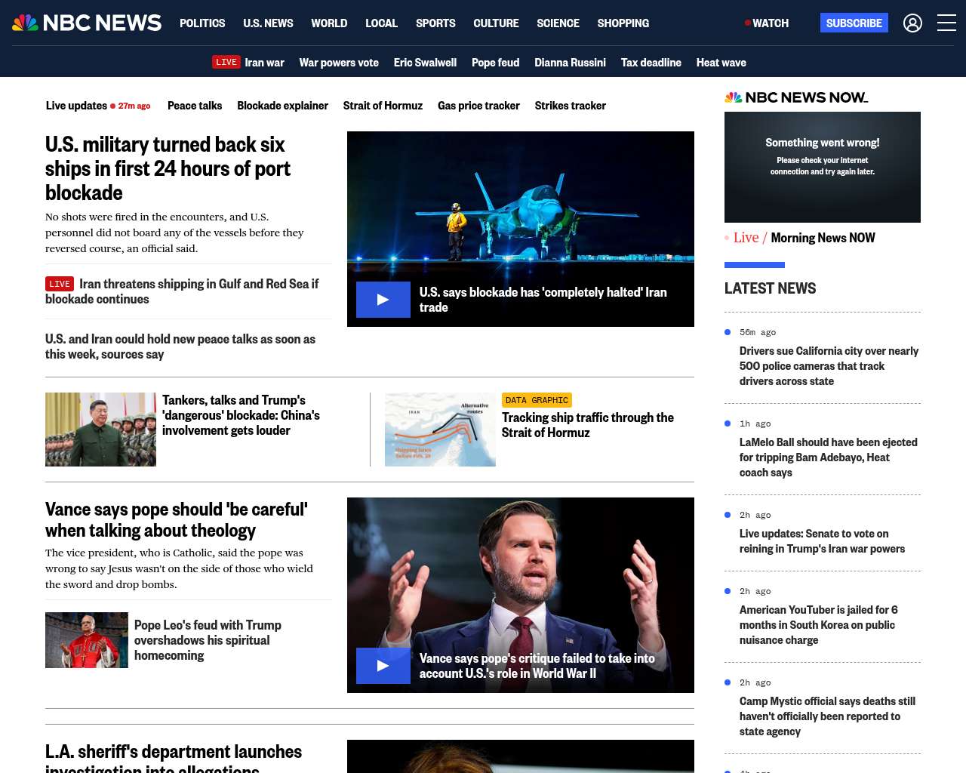This screenshot has width=966, height=773.
Task: Open the Blockade explainer link
Action: pos(282,106)
